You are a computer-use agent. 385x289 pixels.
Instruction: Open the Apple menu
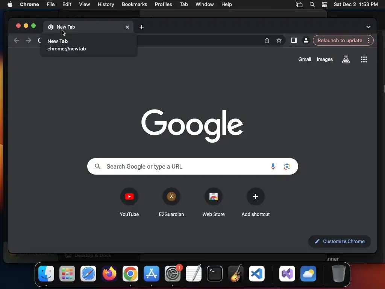[x=10, y=4]
